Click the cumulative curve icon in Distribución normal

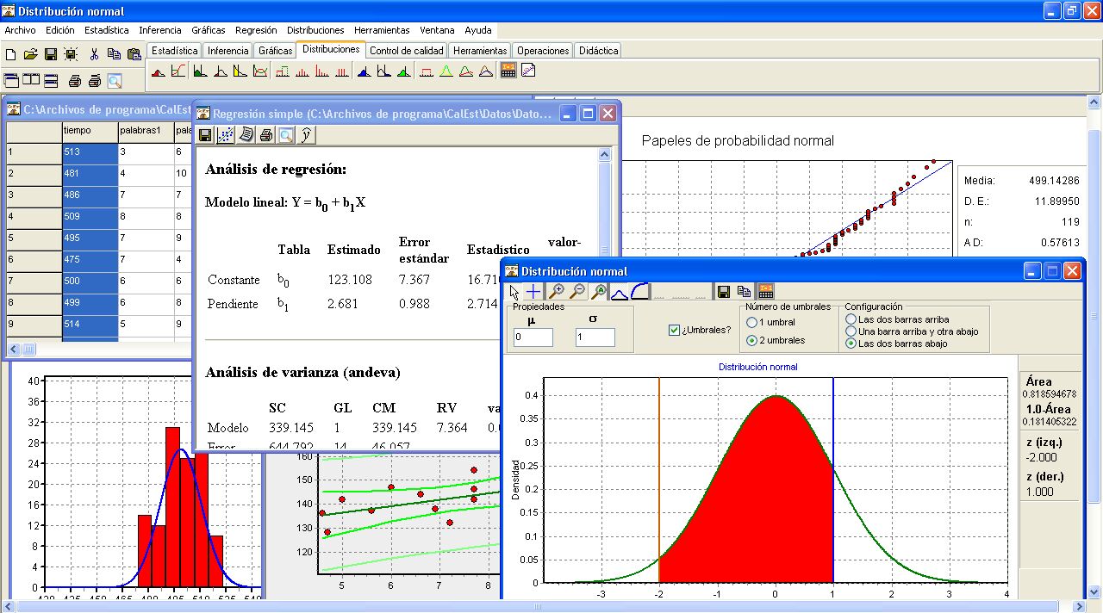pyautogui.click(x=639, y=292)
